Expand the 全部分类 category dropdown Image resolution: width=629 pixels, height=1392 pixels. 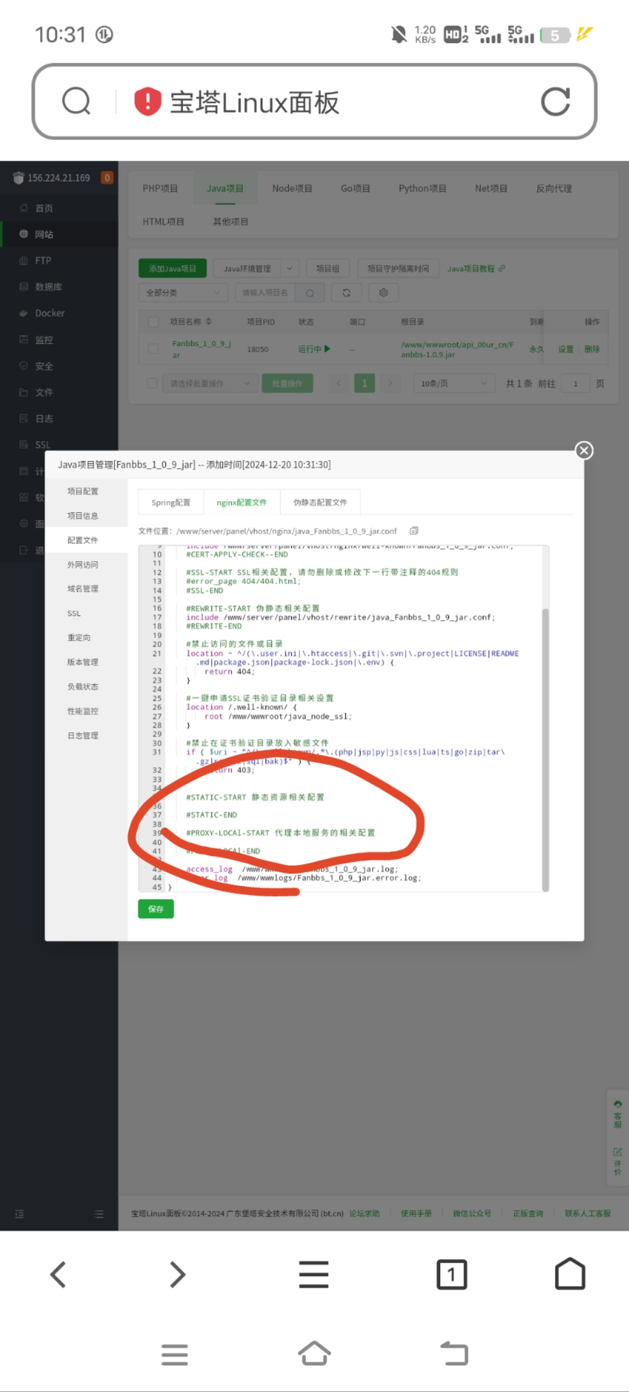point(183,293)
